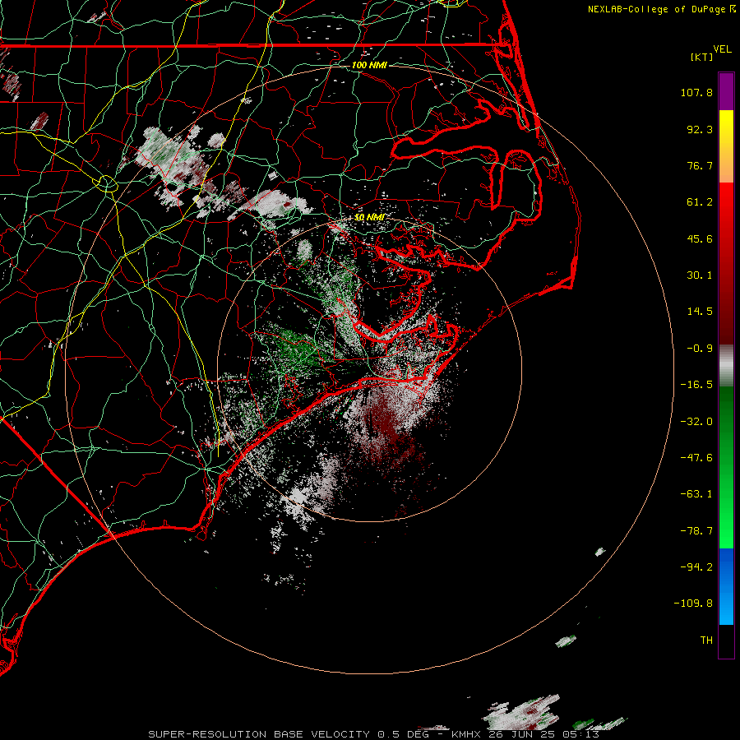Image resolution: width=740 pixels, height=740 pixels.
Task: Select the 30.1 legend value
Action: point(700,275)
